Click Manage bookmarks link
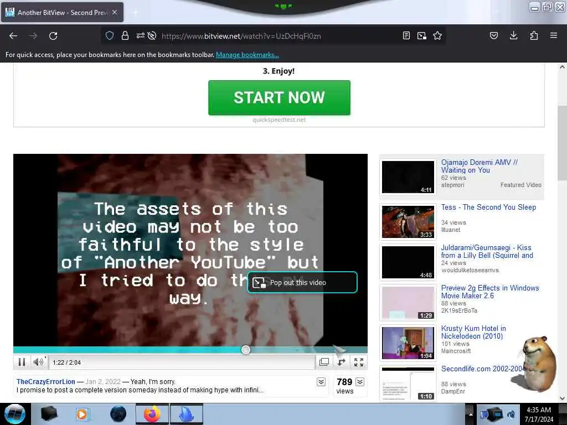The height and width of the screenshot is (425, 567). click(x=248, y=55)
